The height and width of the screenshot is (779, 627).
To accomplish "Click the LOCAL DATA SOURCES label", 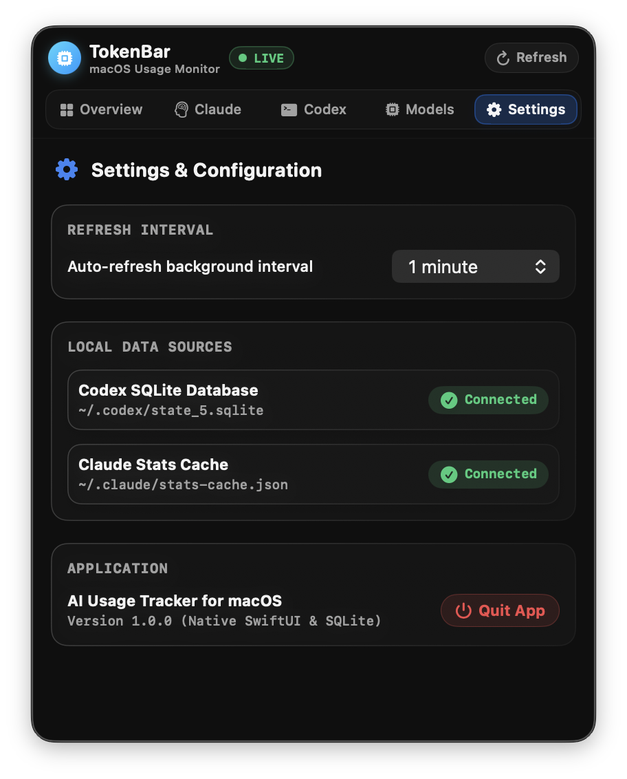I will pyautogui.click(x=150, y=347).
